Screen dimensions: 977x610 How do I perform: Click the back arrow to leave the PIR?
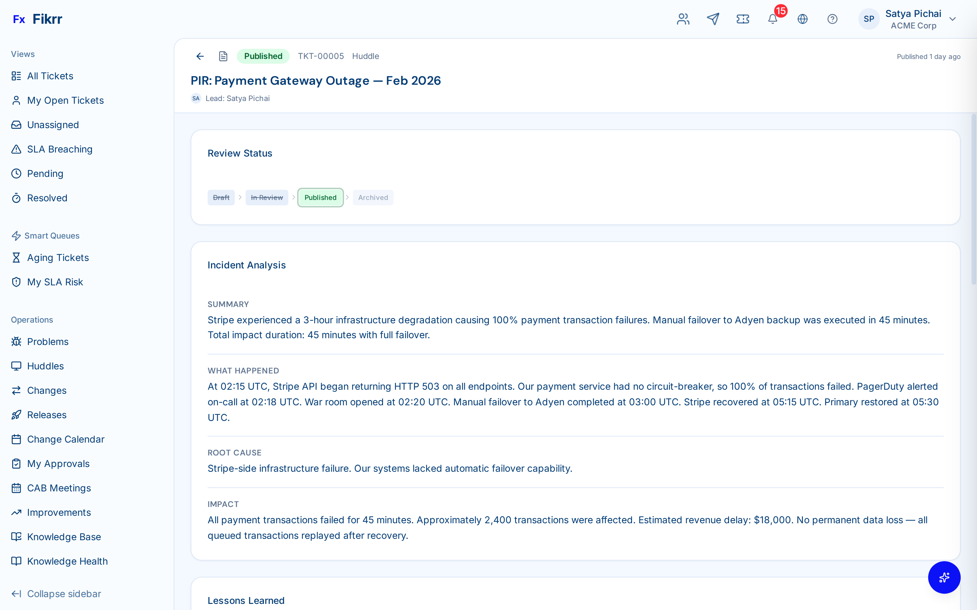coord(200,56)
